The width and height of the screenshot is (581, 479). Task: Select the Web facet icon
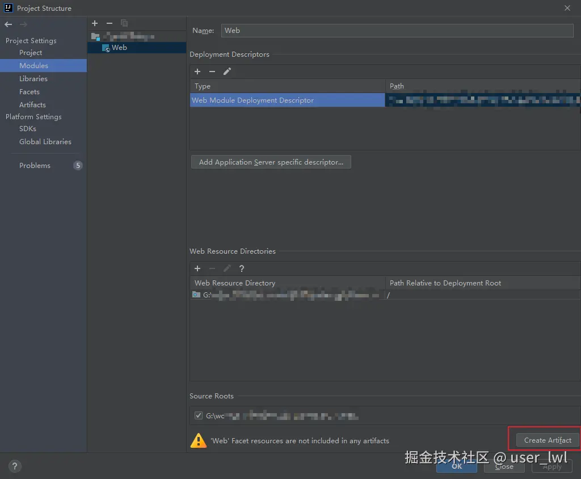click(x=106, y=48)
